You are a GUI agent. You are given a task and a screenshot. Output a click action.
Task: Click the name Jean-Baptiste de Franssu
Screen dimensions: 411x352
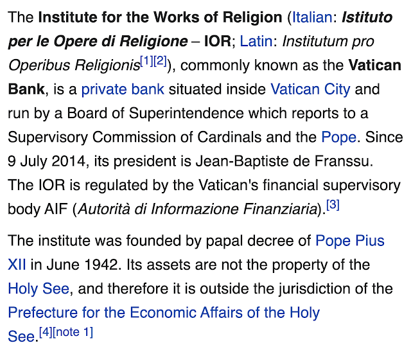(284, 161)
